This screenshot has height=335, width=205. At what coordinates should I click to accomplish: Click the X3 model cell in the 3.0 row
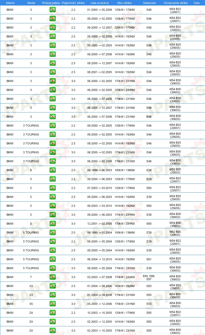tap(31, 295)
